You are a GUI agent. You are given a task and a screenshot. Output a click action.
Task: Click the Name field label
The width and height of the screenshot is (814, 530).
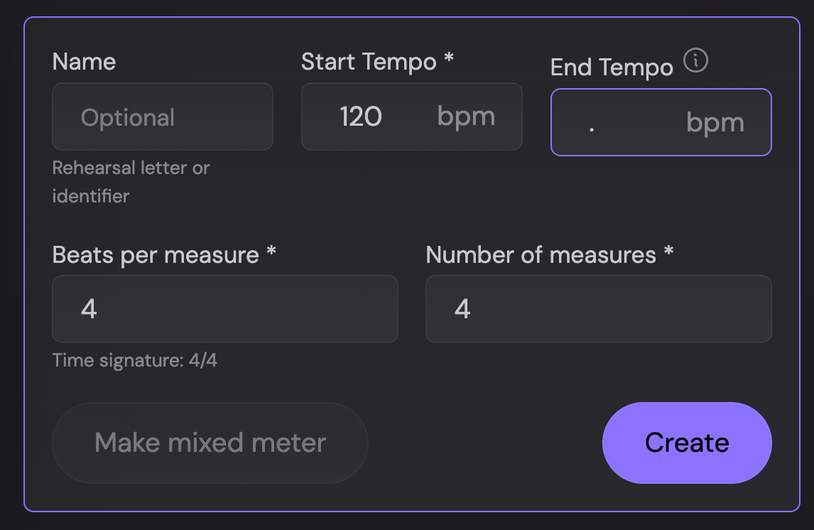pos(84,62)
